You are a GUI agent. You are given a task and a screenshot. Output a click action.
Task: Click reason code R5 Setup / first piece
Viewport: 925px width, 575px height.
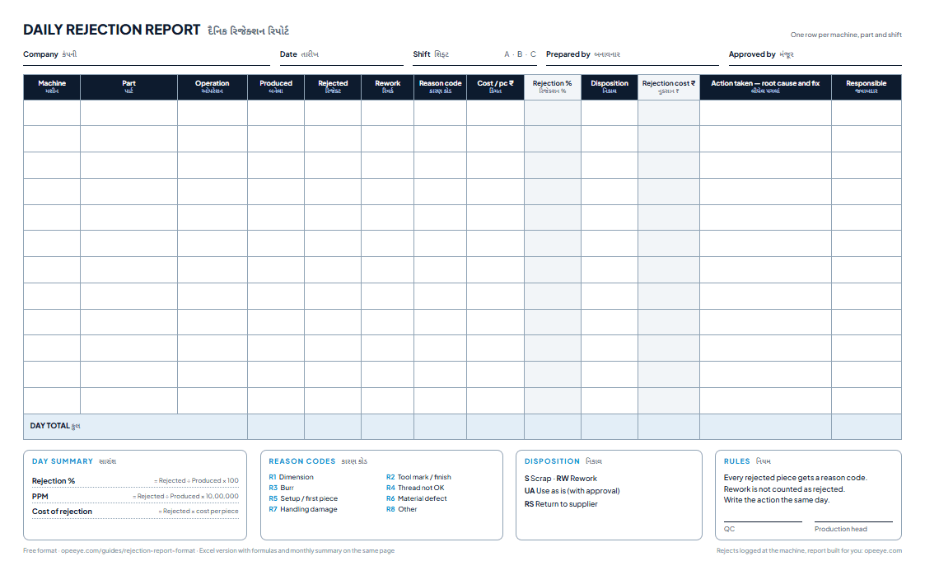(x=303, y=498)
